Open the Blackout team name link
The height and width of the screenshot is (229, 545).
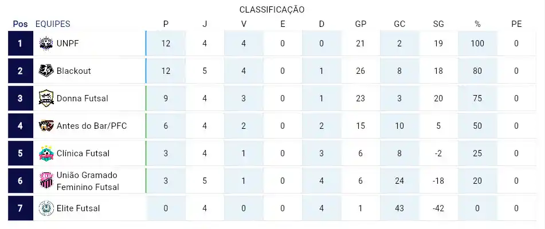click(x=74, y=71)
